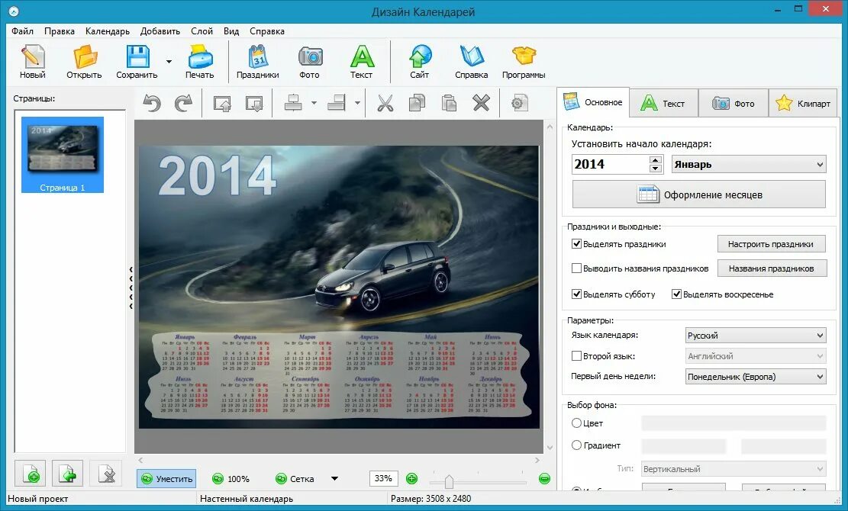Expand Сохранить dropdown arrow

169,62
